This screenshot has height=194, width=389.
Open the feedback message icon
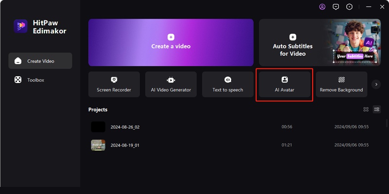(x=336, y=7)
